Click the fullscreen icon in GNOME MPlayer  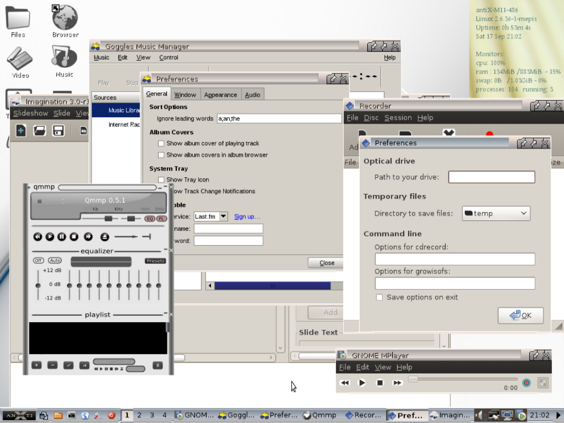click(x=543, y=383)
